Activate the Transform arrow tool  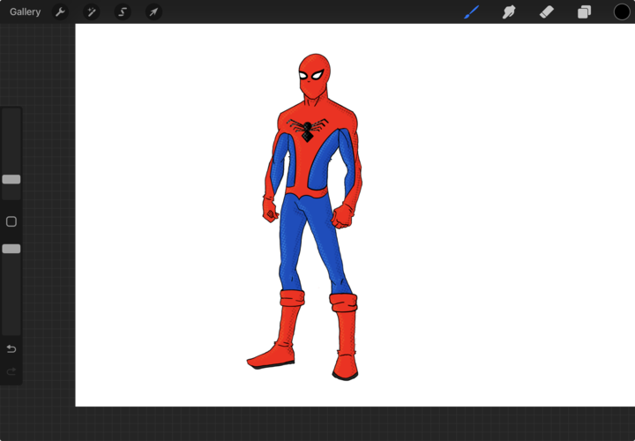(153, 12)
